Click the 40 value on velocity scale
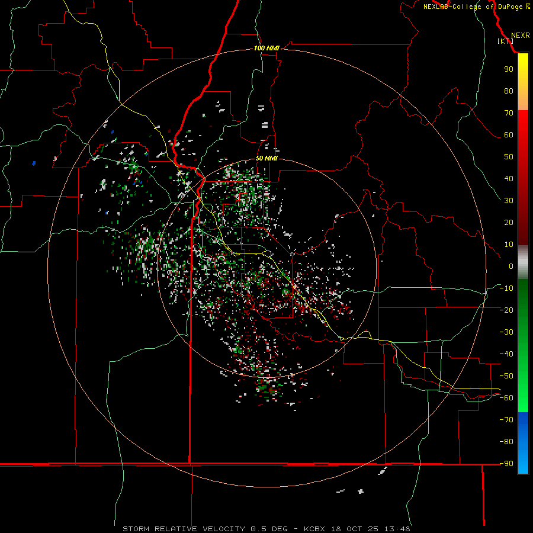Viewport: 533px width, 533px height. [x=509, y=179]
